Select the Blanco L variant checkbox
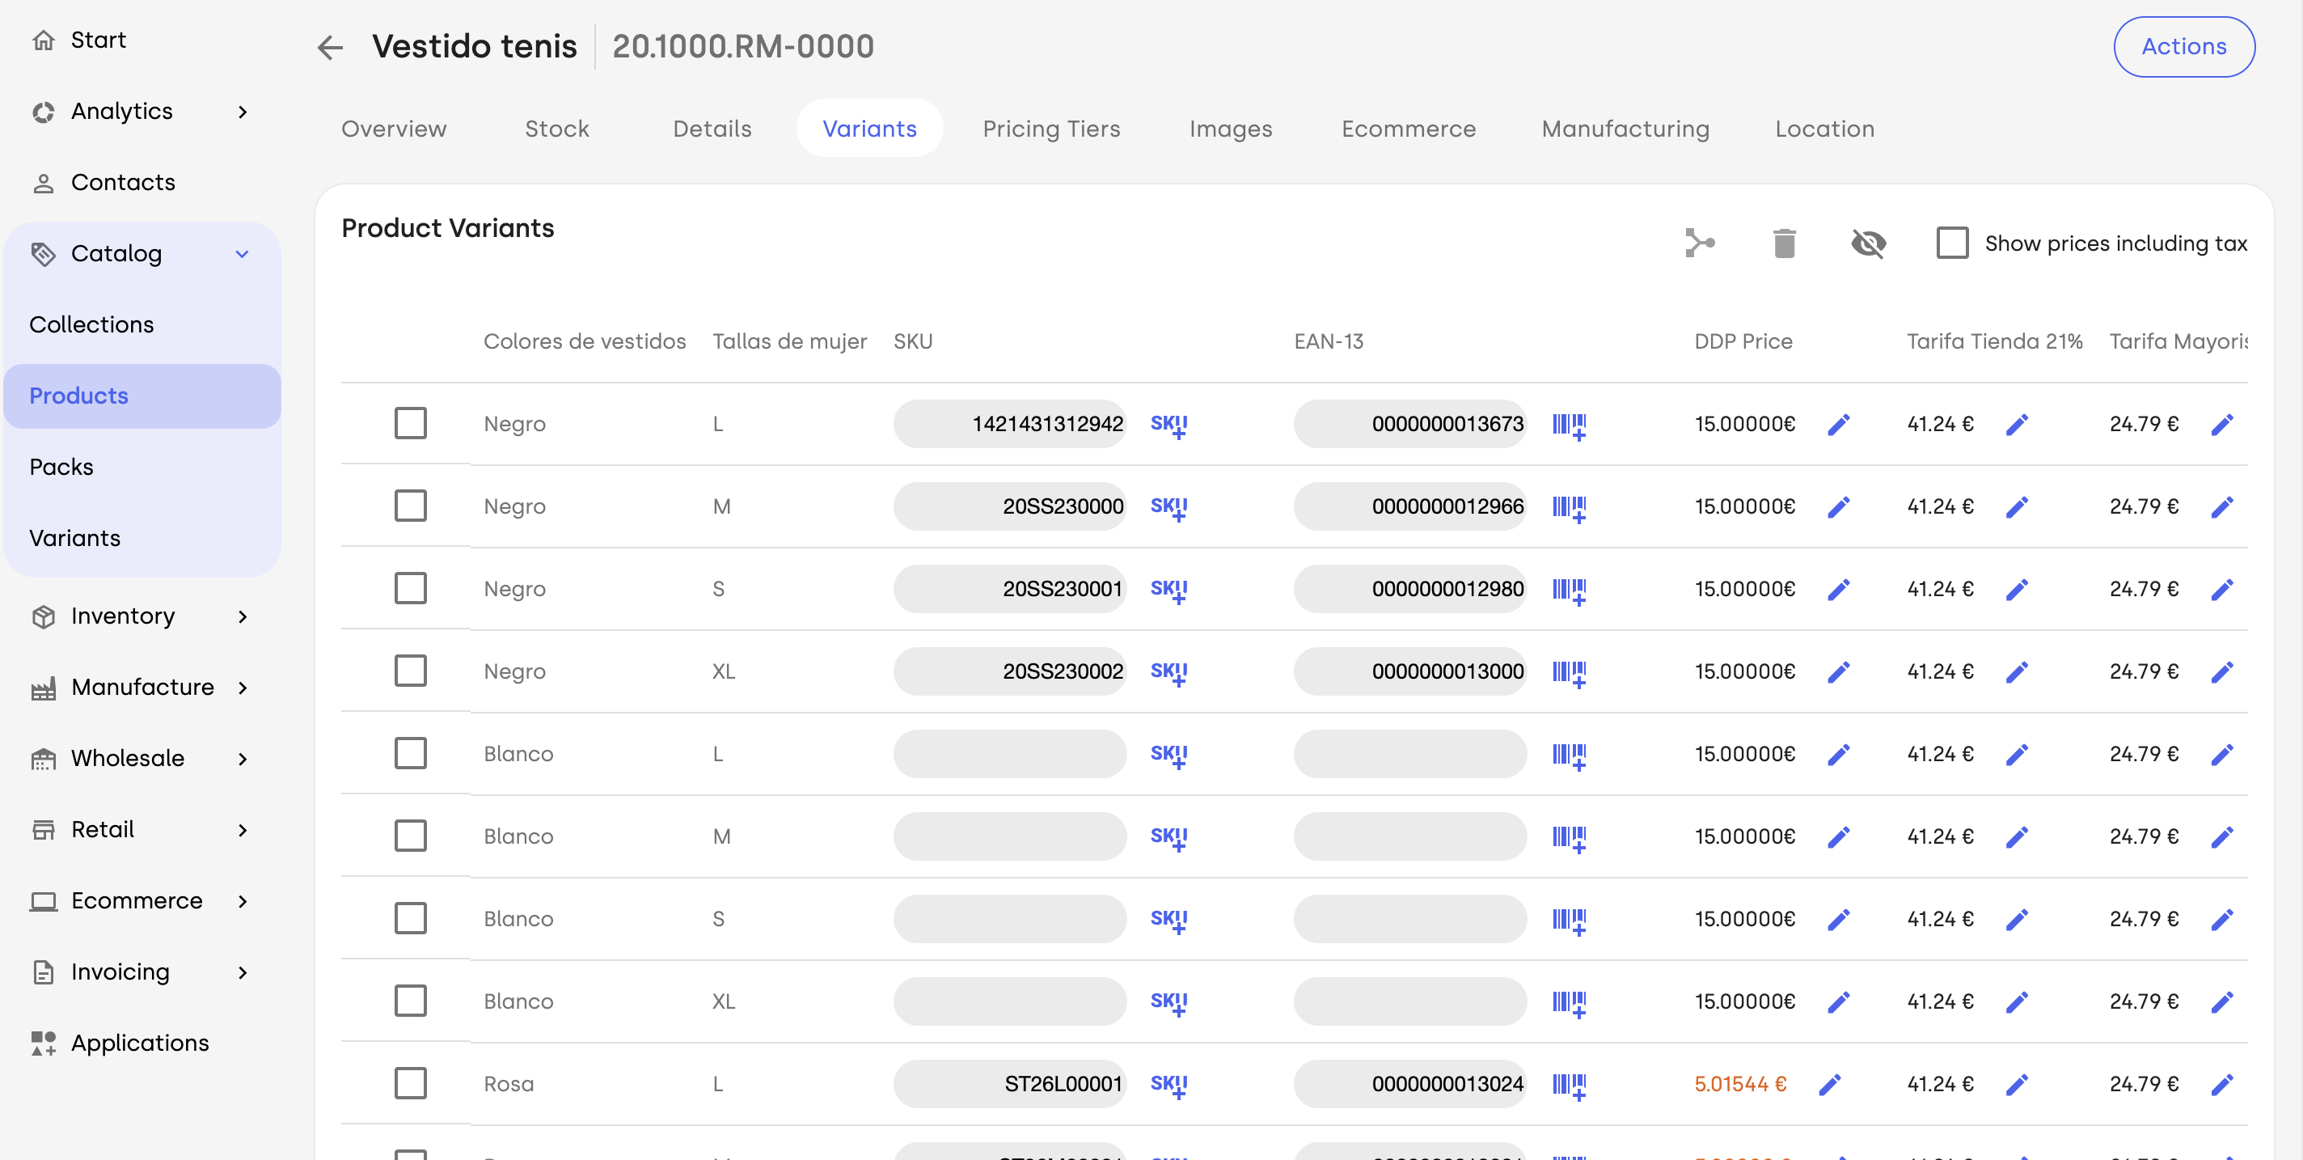The width and height of the screenshot is (2303, 1160). pyautogui.click(x=410, y=753)
